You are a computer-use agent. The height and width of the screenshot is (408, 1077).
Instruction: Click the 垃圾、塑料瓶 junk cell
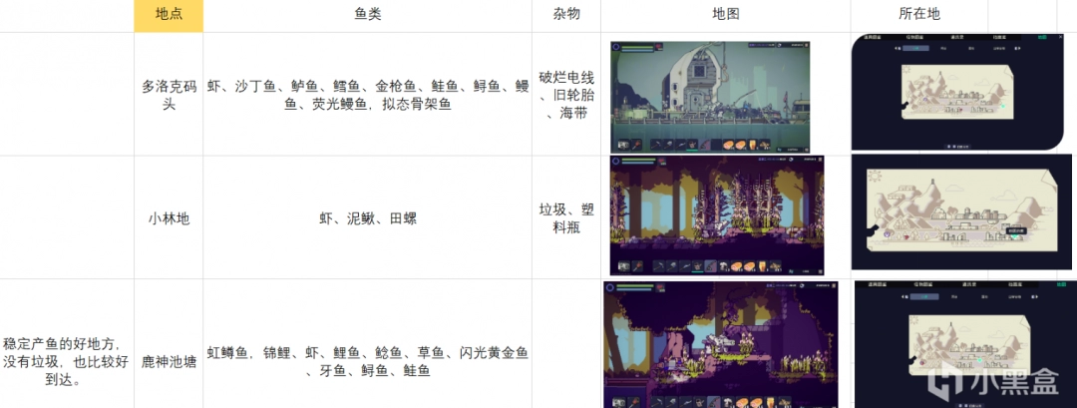point(566,218)
